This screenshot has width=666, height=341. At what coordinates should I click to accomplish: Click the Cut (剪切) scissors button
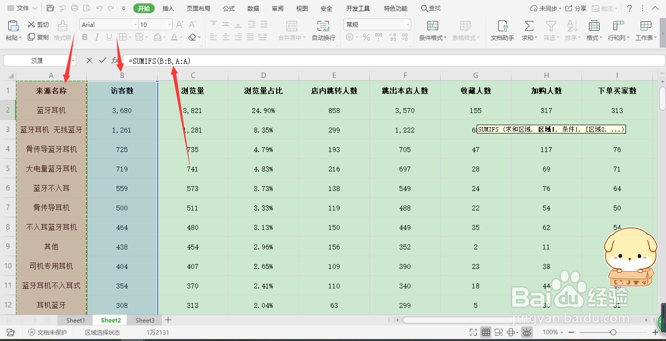[x=38, y=24]
